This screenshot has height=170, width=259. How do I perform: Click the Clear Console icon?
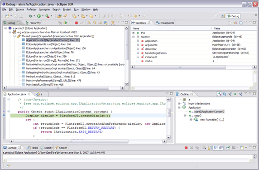tap(204, 148)
